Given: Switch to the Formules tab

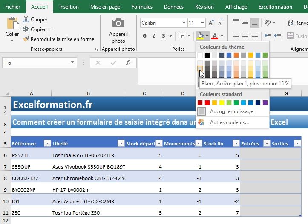Looking at the screenshot, I should coord(142,7).
